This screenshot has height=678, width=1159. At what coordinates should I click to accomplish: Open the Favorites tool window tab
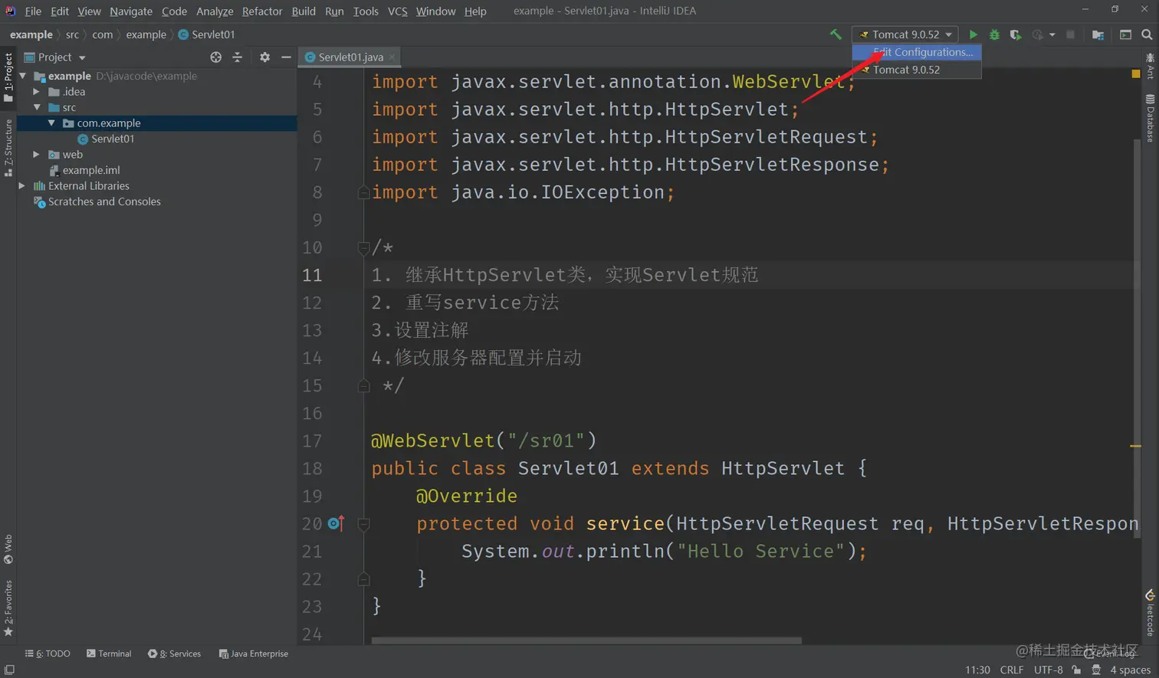[8, 608]
